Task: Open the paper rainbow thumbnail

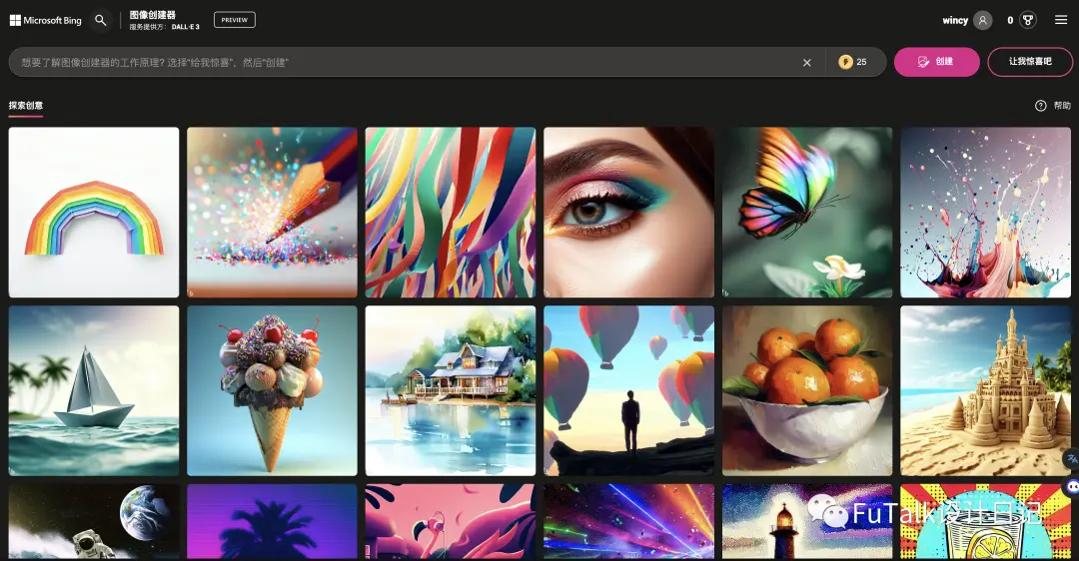Action: pos(94,213)
